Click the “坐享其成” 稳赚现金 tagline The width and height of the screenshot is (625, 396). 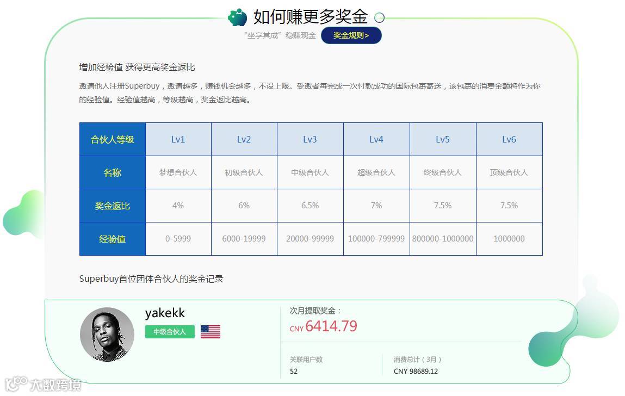pos(280,35)
